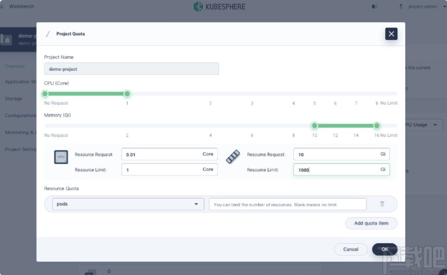447x275 pixels.
Task: Click CPU slider mark 4
Action: [293, 103]
